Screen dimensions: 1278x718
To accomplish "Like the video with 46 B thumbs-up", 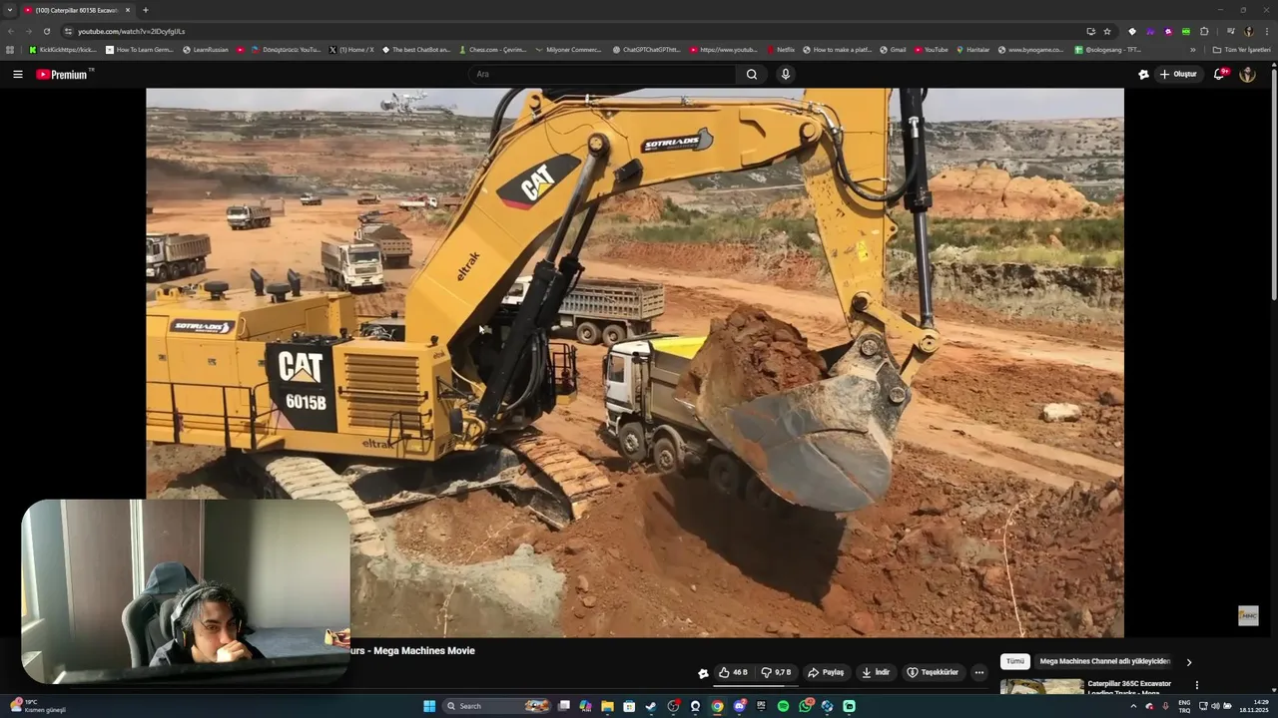I will 733,672.
